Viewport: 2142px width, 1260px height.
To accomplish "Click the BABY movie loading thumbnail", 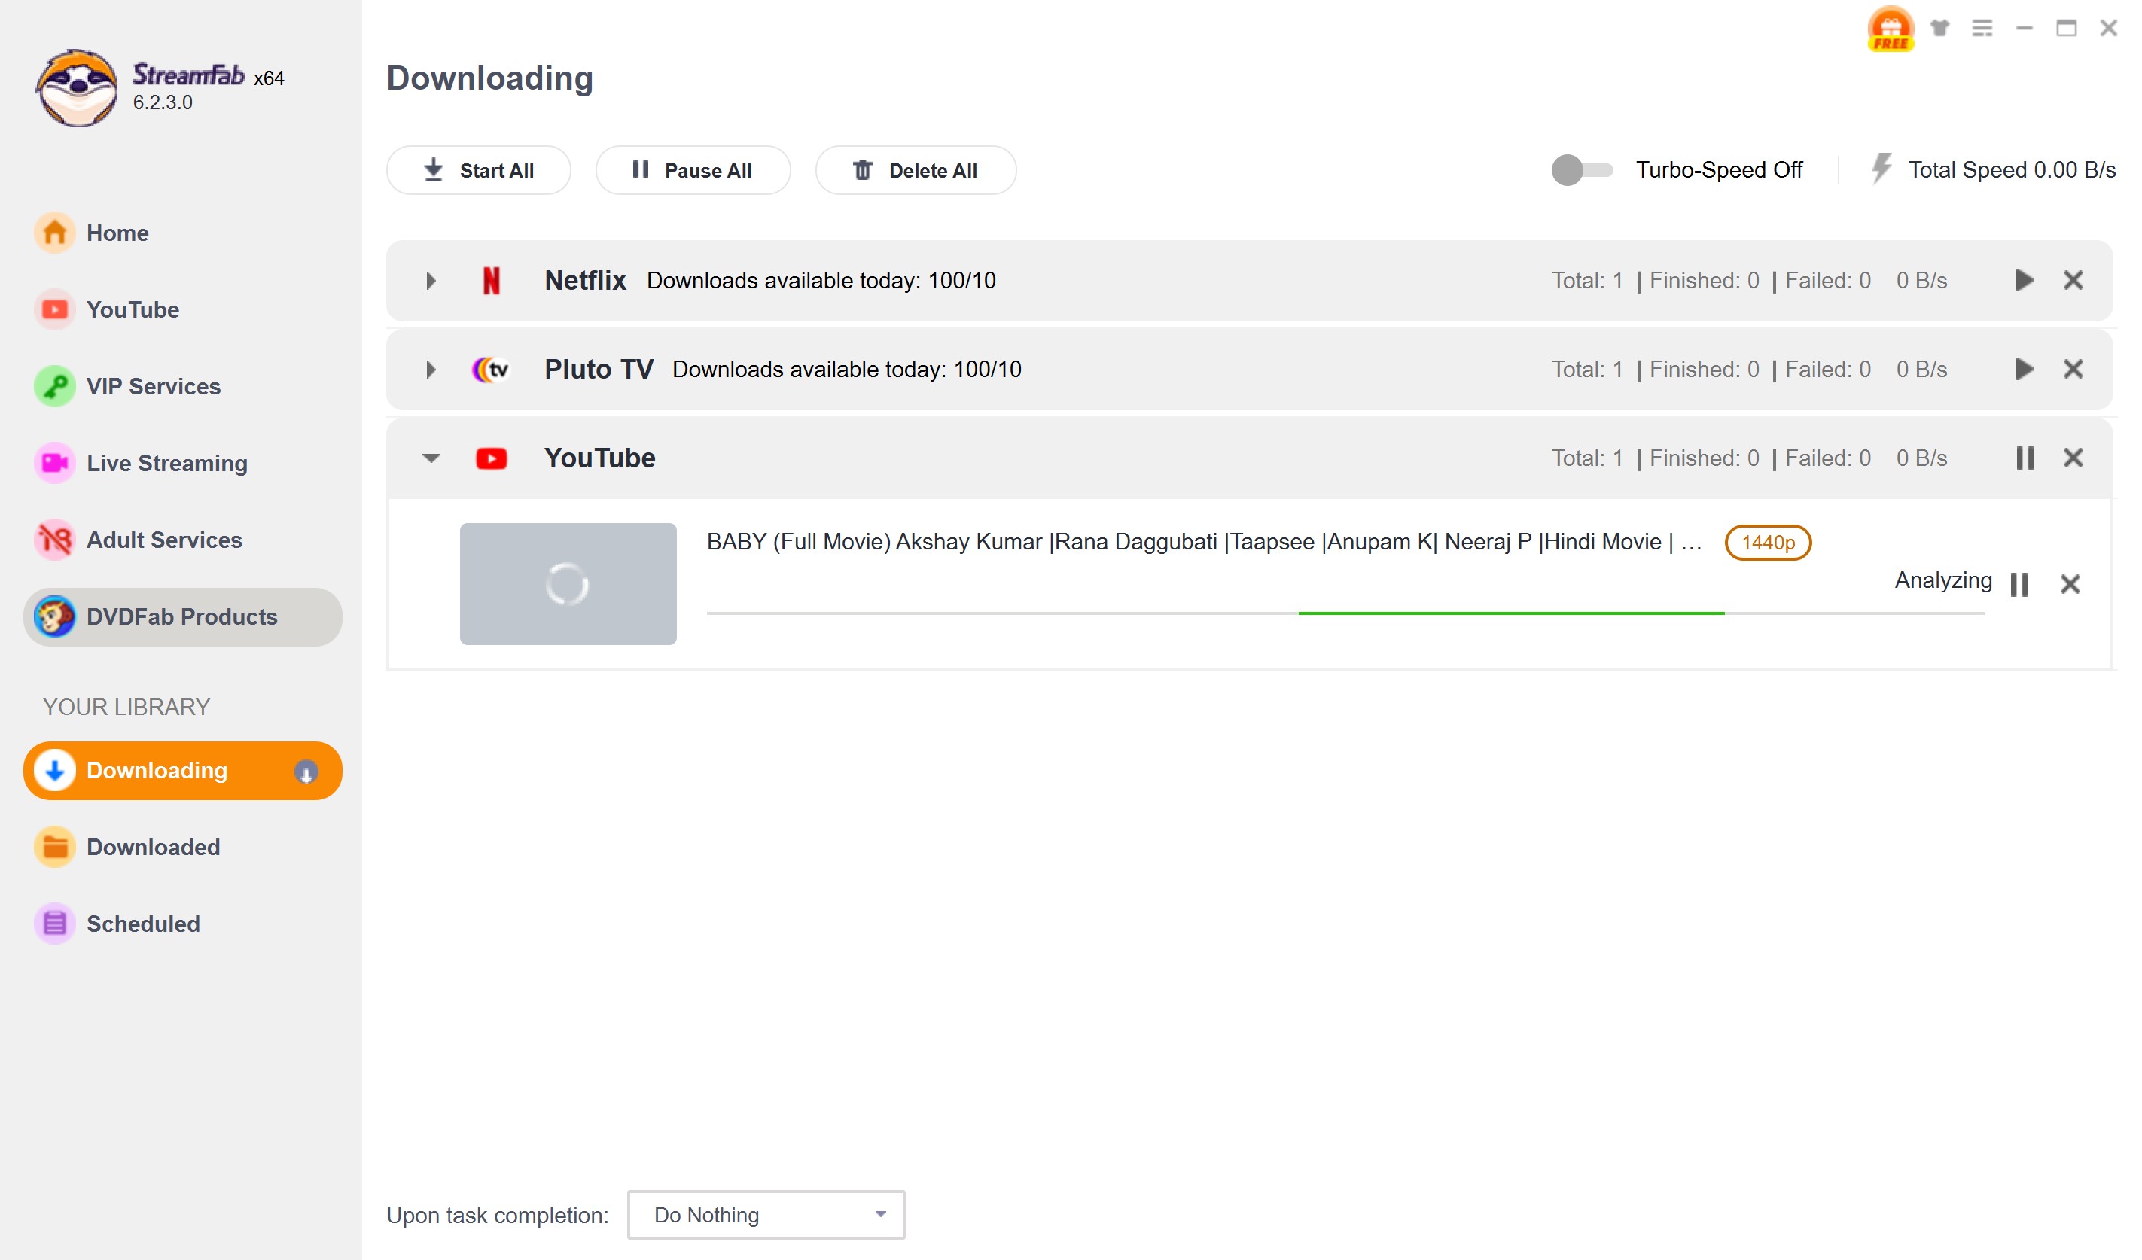I will pyautogui.click(x=568, y=583).
